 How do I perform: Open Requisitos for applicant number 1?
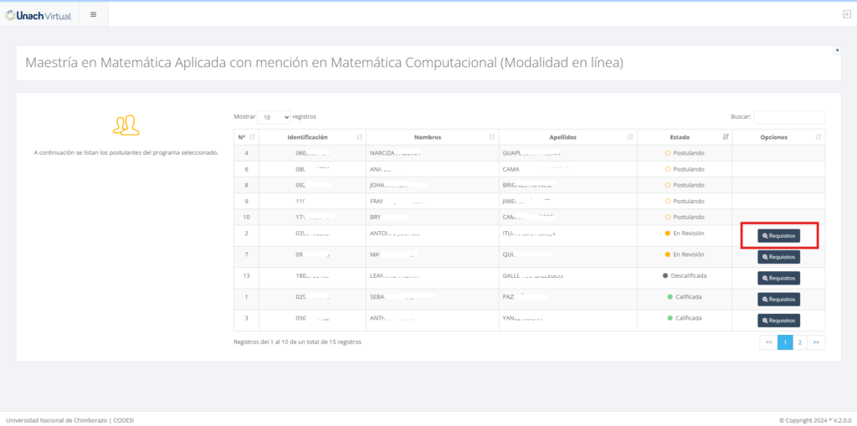click(x=778, y=299)
